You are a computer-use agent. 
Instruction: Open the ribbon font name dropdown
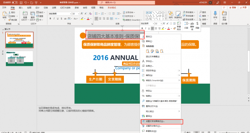[71, 14]
